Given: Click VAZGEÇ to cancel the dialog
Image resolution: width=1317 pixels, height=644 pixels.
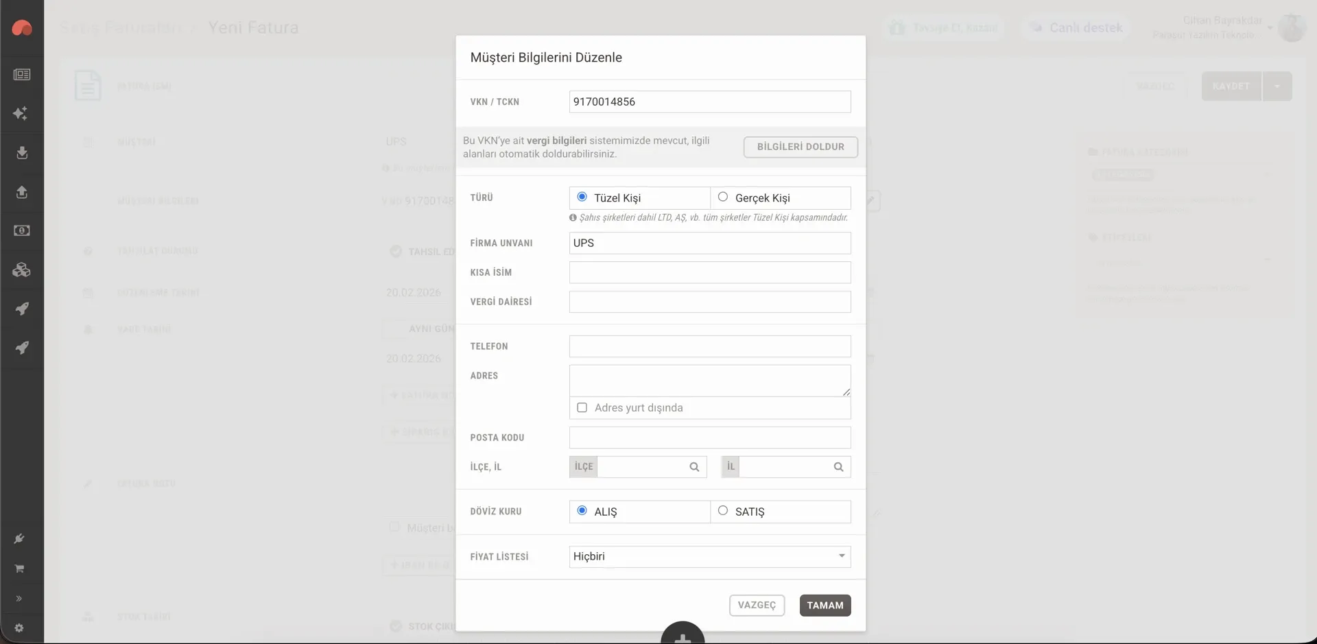Looking at the screenshot, I should (x=757, y=605).
